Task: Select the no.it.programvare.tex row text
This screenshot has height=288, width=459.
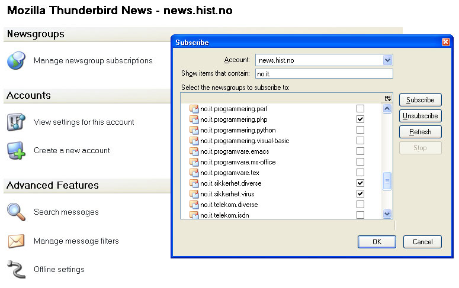Action: [230, 173]
